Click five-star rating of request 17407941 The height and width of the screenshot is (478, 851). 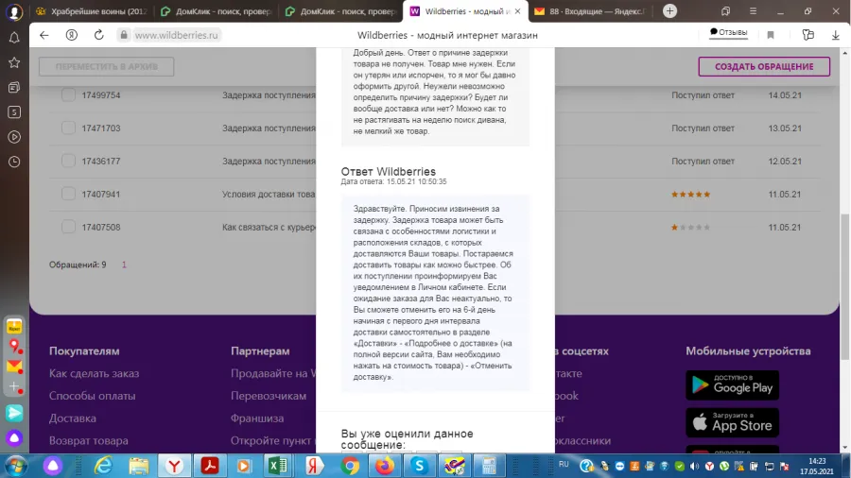pyautogui.click(x=690, y=194)
